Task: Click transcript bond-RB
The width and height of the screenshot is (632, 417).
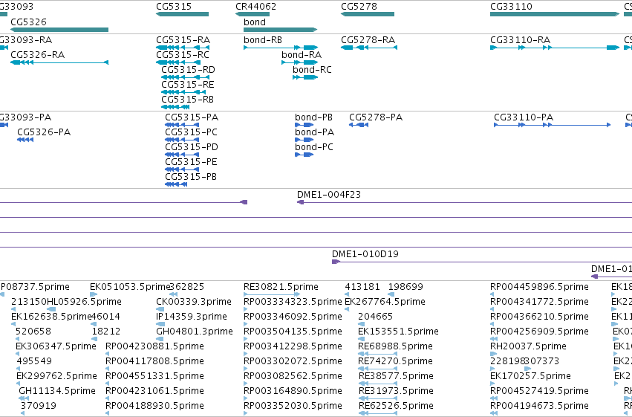Action: coord(281,48)
